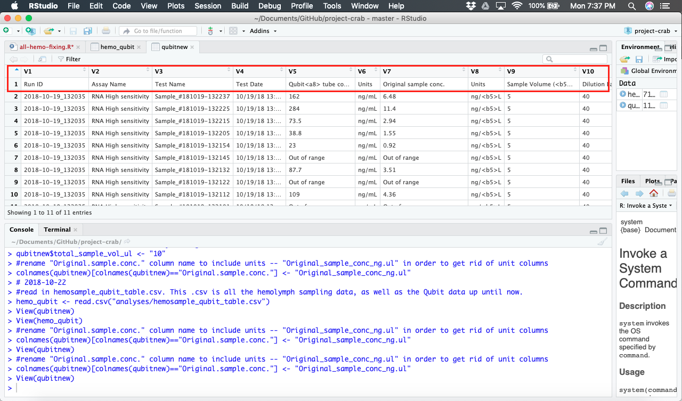Expand the qubitnew data object
This screenshot has height=401, width=682.
pos(622,105)
